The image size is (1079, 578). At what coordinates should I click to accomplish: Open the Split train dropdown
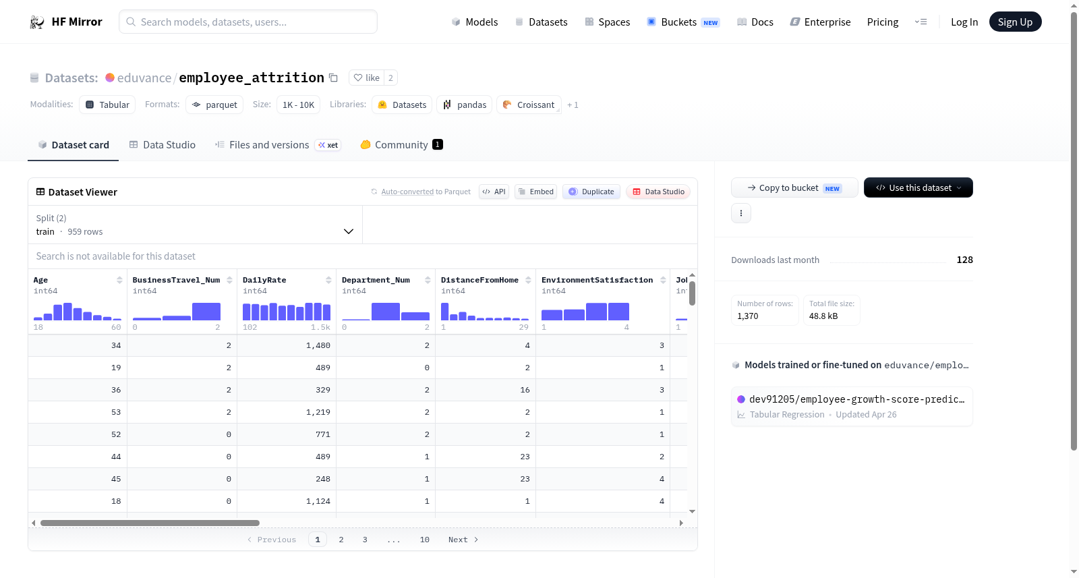(196, 225)
